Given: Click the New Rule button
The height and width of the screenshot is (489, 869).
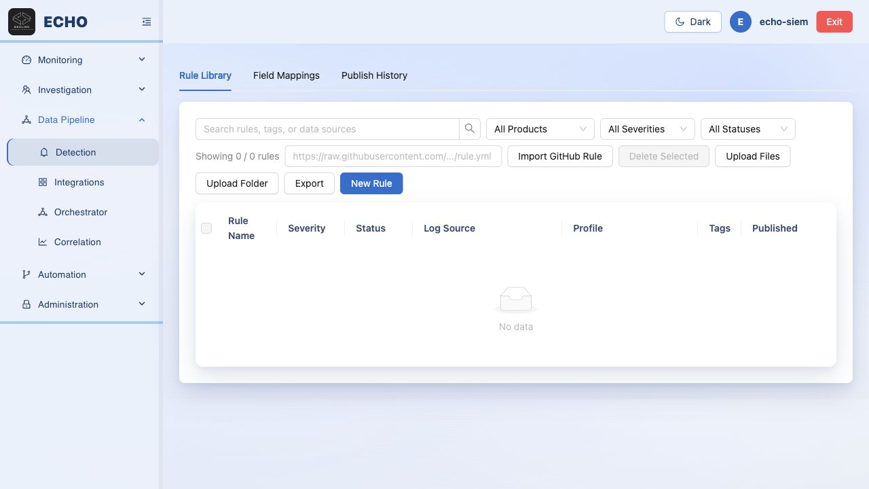Looking at the screenshot, I should pos(371,183).
